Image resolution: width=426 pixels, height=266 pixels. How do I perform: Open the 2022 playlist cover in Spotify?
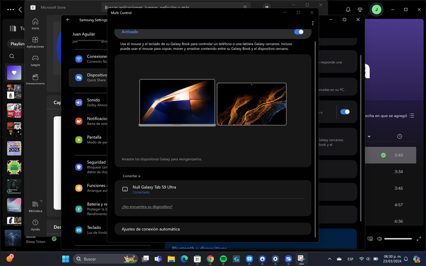pyautogui.click(x=14, y=167)
